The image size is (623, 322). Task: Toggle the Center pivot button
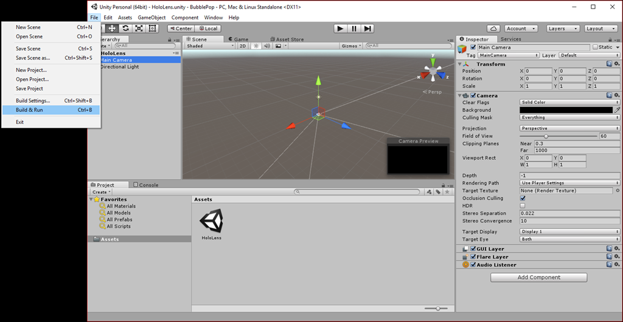click(180, 29)
